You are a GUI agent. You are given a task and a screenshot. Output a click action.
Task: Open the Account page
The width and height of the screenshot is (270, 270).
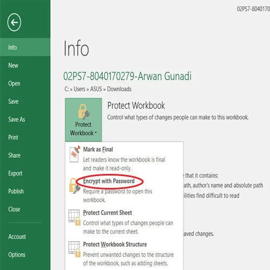[x=25, y=237]
